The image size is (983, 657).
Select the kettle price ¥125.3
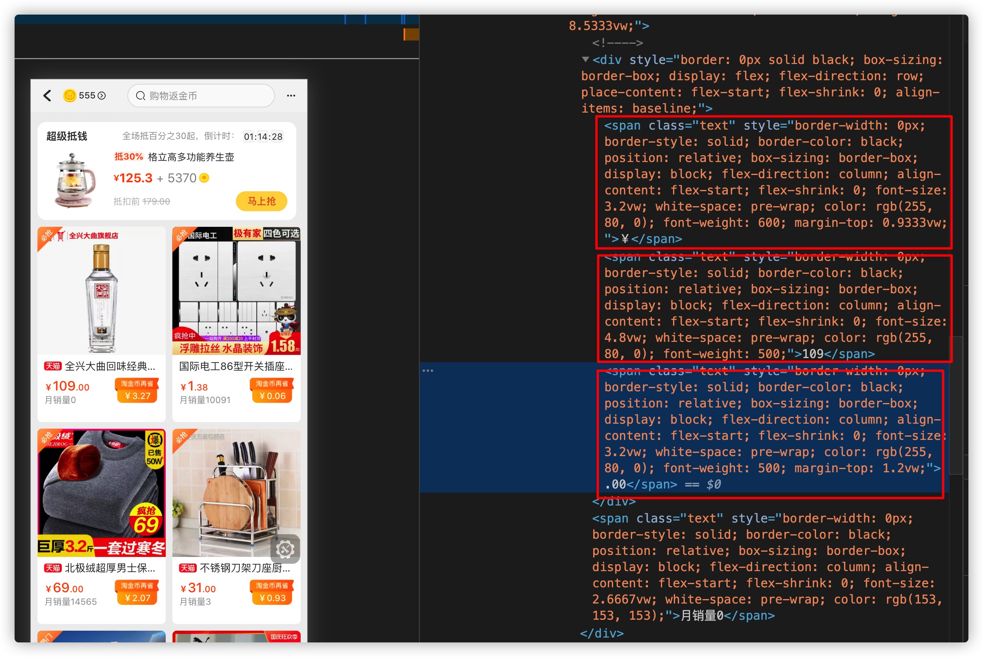133,178
